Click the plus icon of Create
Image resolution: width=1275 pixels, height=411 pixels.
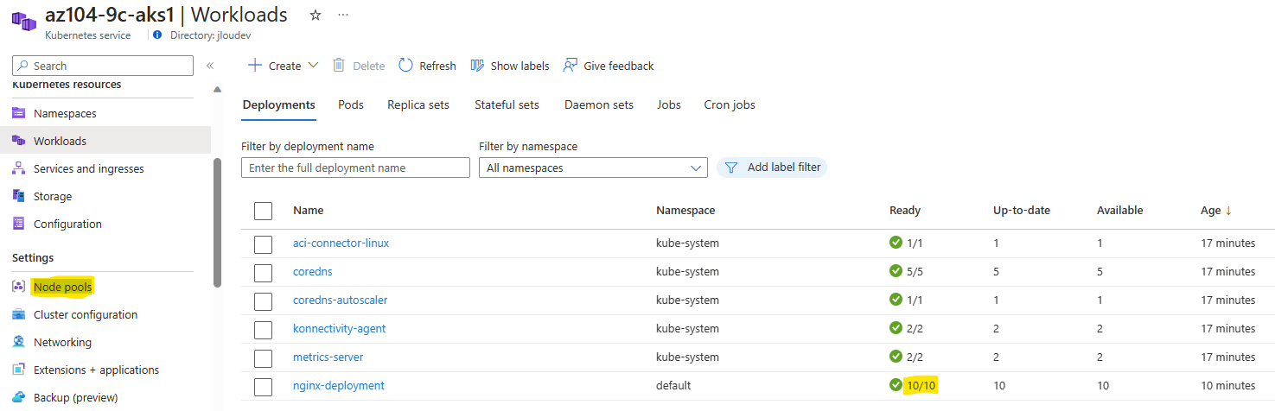[x=254, y=66]
